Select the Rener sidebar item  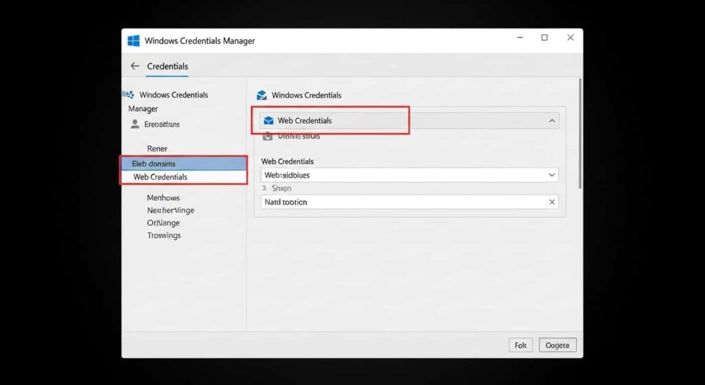[x=157, y=149]
